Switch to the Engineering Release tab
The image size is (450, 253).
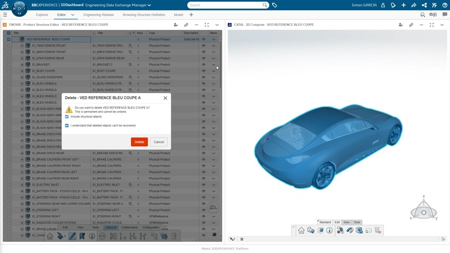(98, 15)
